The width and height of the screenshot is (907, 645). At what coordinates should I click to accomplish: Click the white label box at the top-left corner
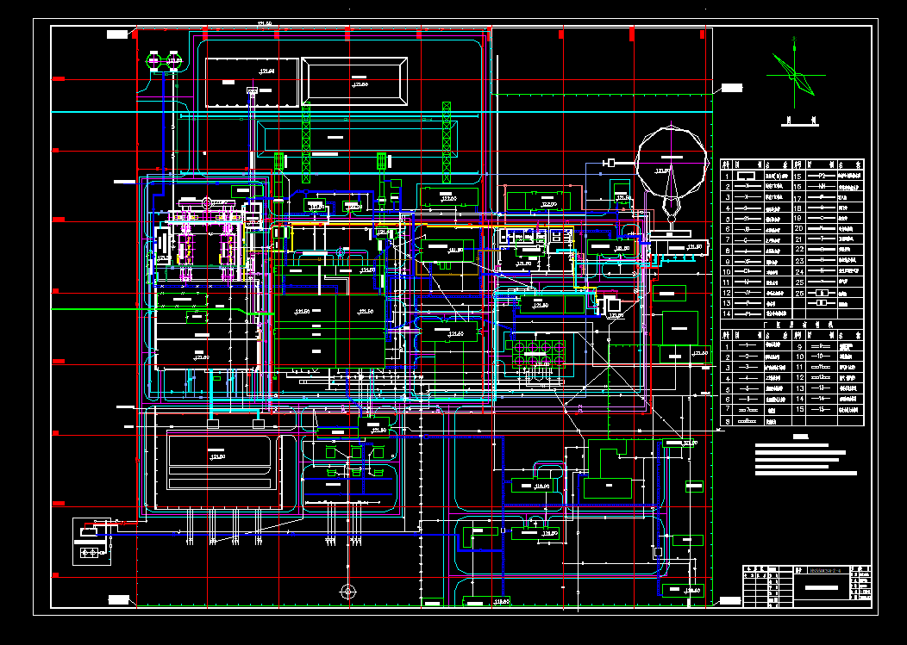pyautogui.click(x=117, y=34)
